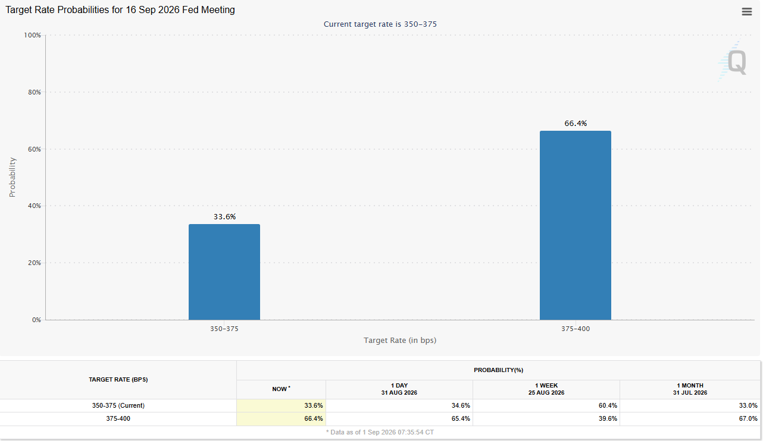Click the 100% y-axis tick label

coord(32,35)
